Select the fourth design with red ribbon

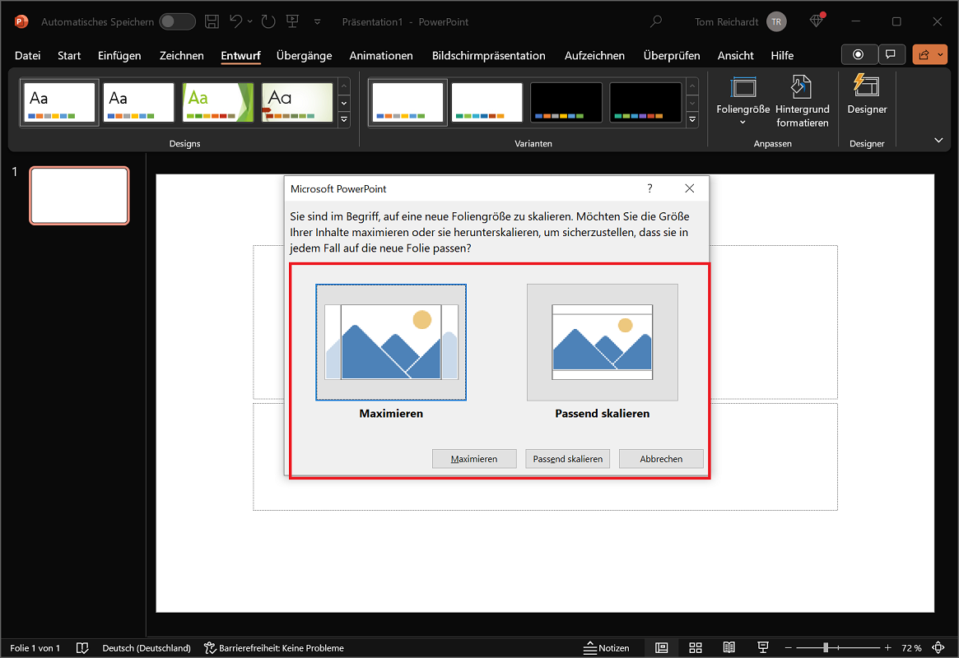click(x=298, y=103)
